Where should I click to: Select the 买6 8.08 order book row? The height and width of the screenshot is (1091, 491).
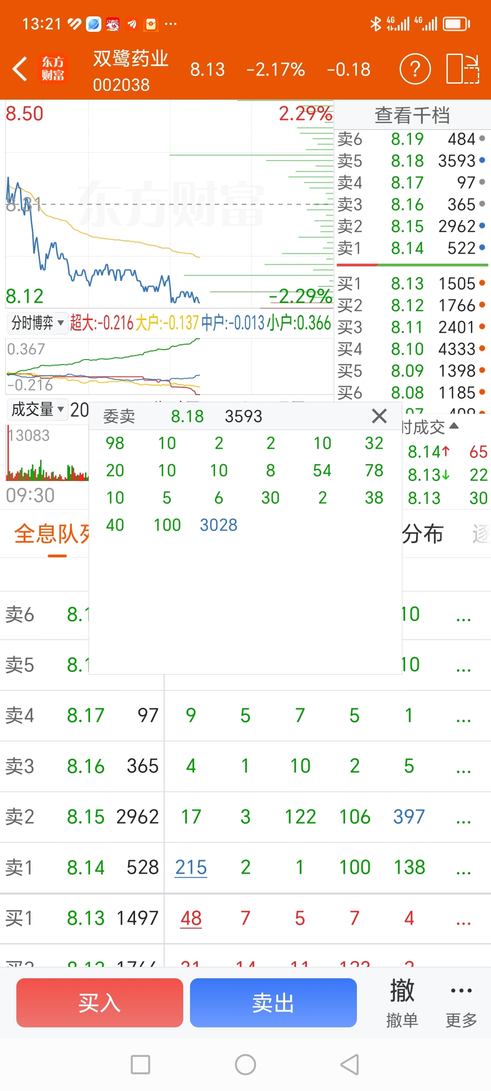click(x=412, y=393)
